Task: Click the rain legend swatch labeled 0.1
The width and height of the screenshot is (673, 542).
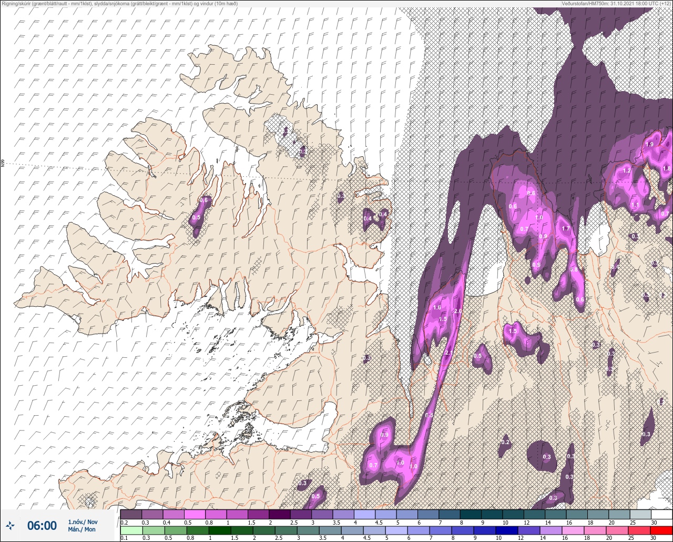Action: [x=131, y=530]
